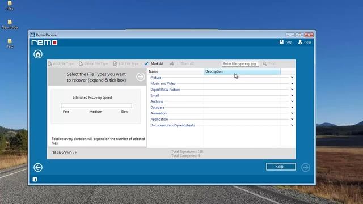Go to the Remo home screen
This screenshot has width=363, height=204.
(38, 54)
